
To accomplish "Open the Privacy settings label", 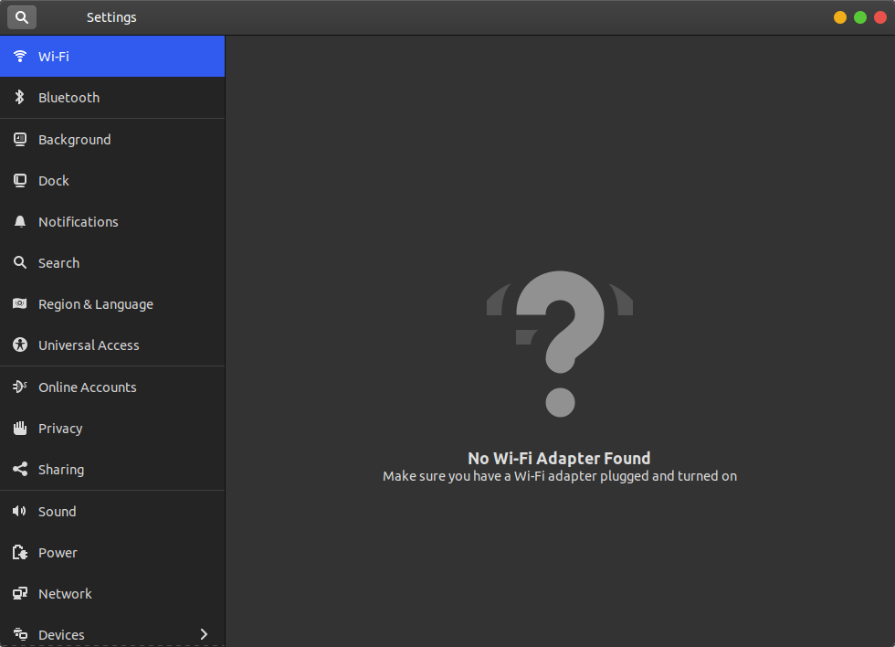I will pyautogui.click(x=60, y=429).
